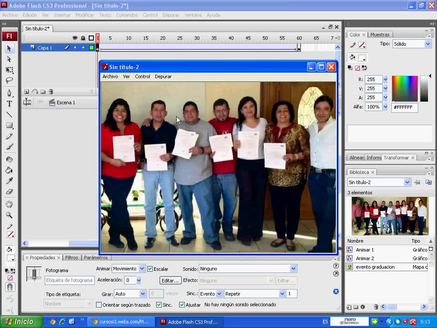The image size is (437, 328).
Task: Select the Paint Bucket tool
Action: click(x=9, y=170)
